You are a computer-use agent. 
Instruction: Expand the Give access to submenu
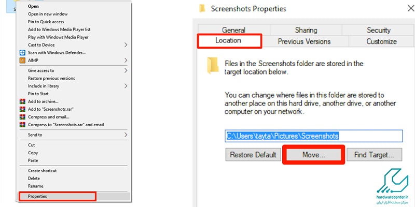click(126, 70)
